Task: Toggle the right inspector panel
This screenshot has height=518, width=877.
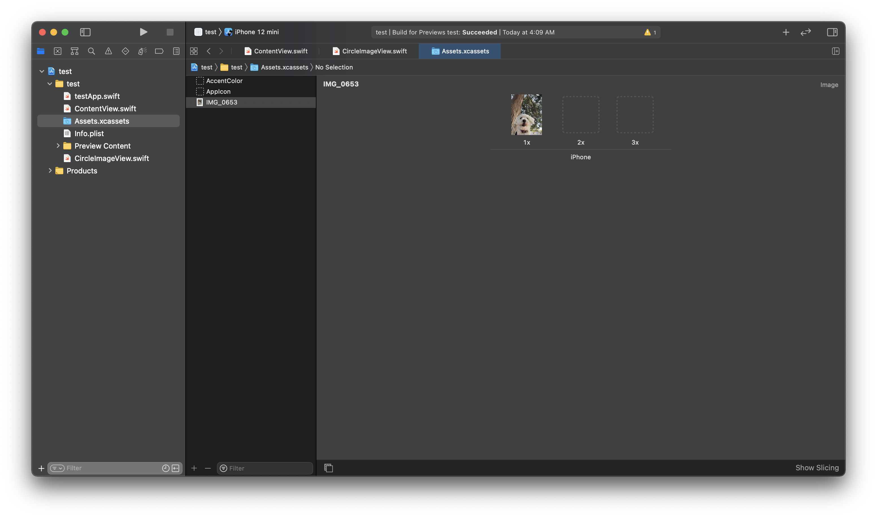Action: click(832, 32)
